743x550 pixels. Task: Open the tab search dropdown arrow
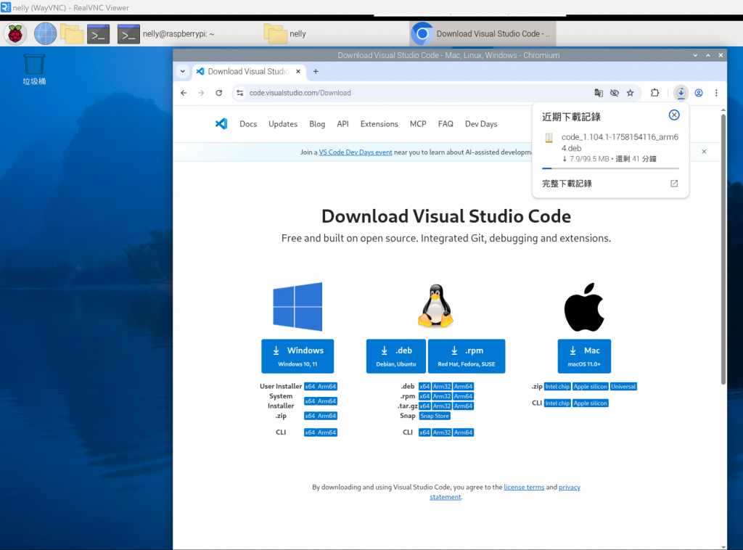click(x=182, y=72)
